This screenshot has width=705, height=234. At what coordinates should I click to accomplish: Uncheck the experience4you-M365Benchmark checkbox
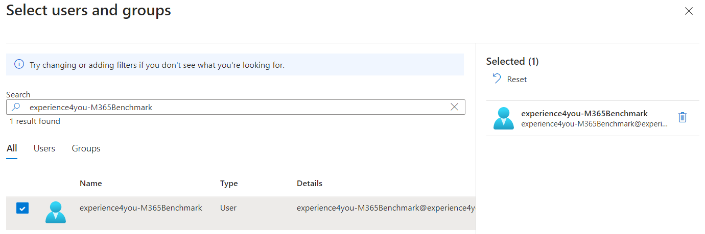(22, 209)
